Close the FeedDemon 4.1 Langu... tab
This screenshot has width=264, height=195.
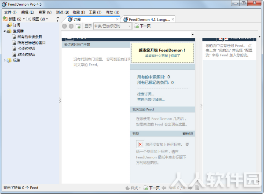point(173,19)
